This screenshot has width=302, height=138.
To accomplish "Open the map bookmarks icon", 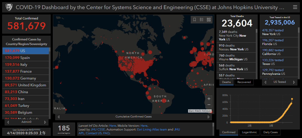I will pos(195,19).
